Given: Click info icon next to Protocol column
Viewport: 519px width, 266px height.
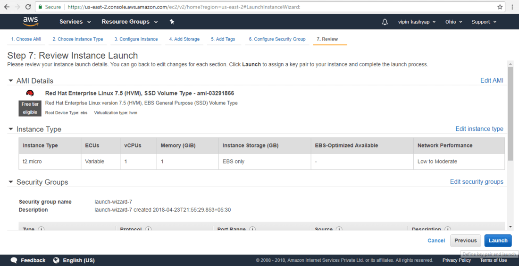Looking at the screenshot, I should [148, 229].
